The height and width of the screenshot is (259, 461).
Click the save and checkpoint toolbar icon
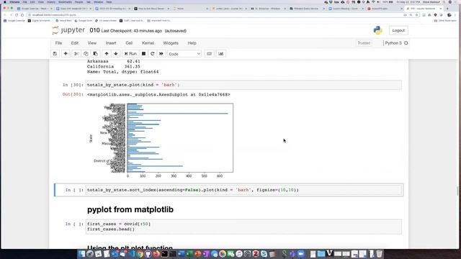click(x=55, y=54)
